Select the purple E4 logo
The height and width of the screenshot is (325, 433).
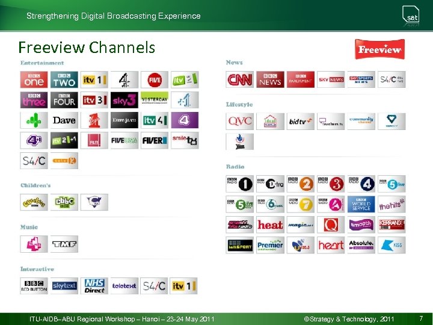coord(185,120)
